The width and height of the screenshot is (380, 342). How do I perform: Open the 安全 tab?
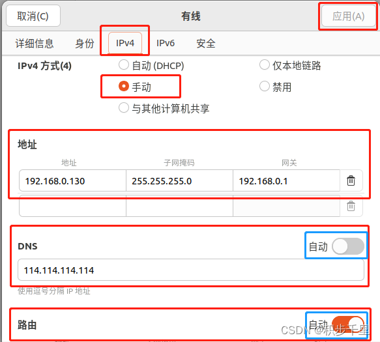click(206, 44)
